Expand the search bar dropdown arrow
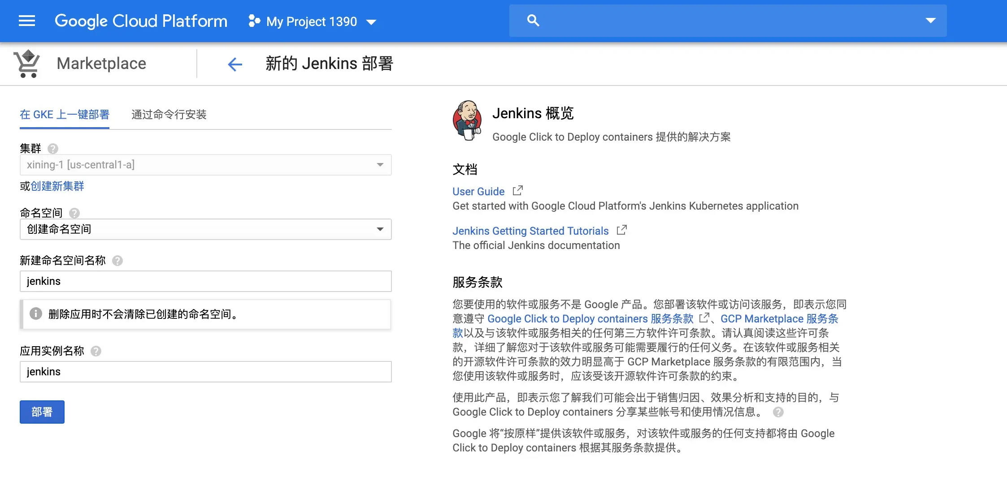 pyautogui.click(x=931, y=21)
